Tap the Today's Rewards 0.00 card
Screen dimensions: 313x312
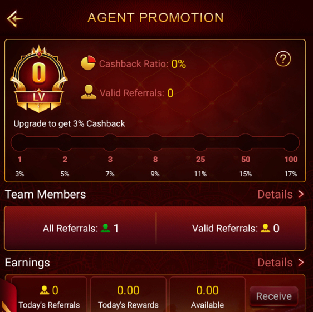tap(128, 294)
